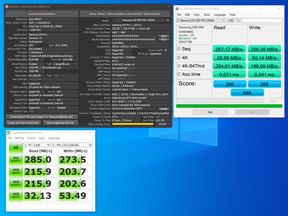Open the Tools menu in AS SSD Benchmark

pyautogui.click(x=206, y=14)
